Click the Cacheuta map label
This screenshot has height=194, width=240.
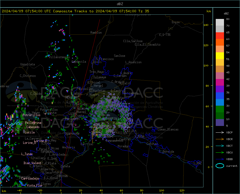pyautogui.click(x=50, y=113)
